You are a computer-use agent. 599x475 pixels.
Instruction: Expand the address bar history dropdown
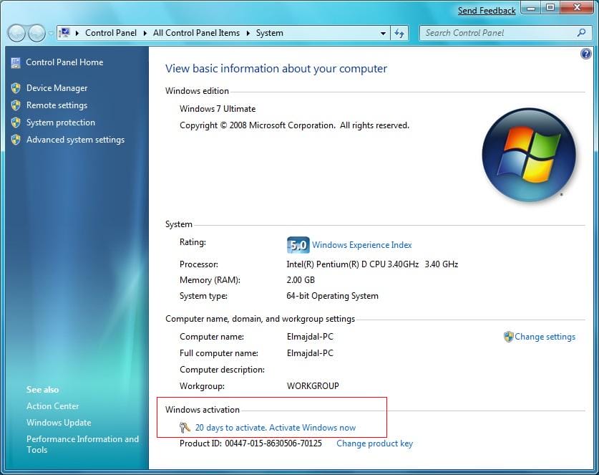384,33
